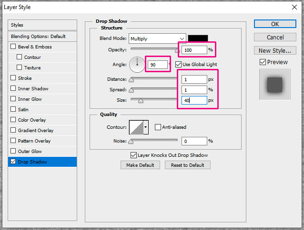Click the New Style... button

coord(274,50)
